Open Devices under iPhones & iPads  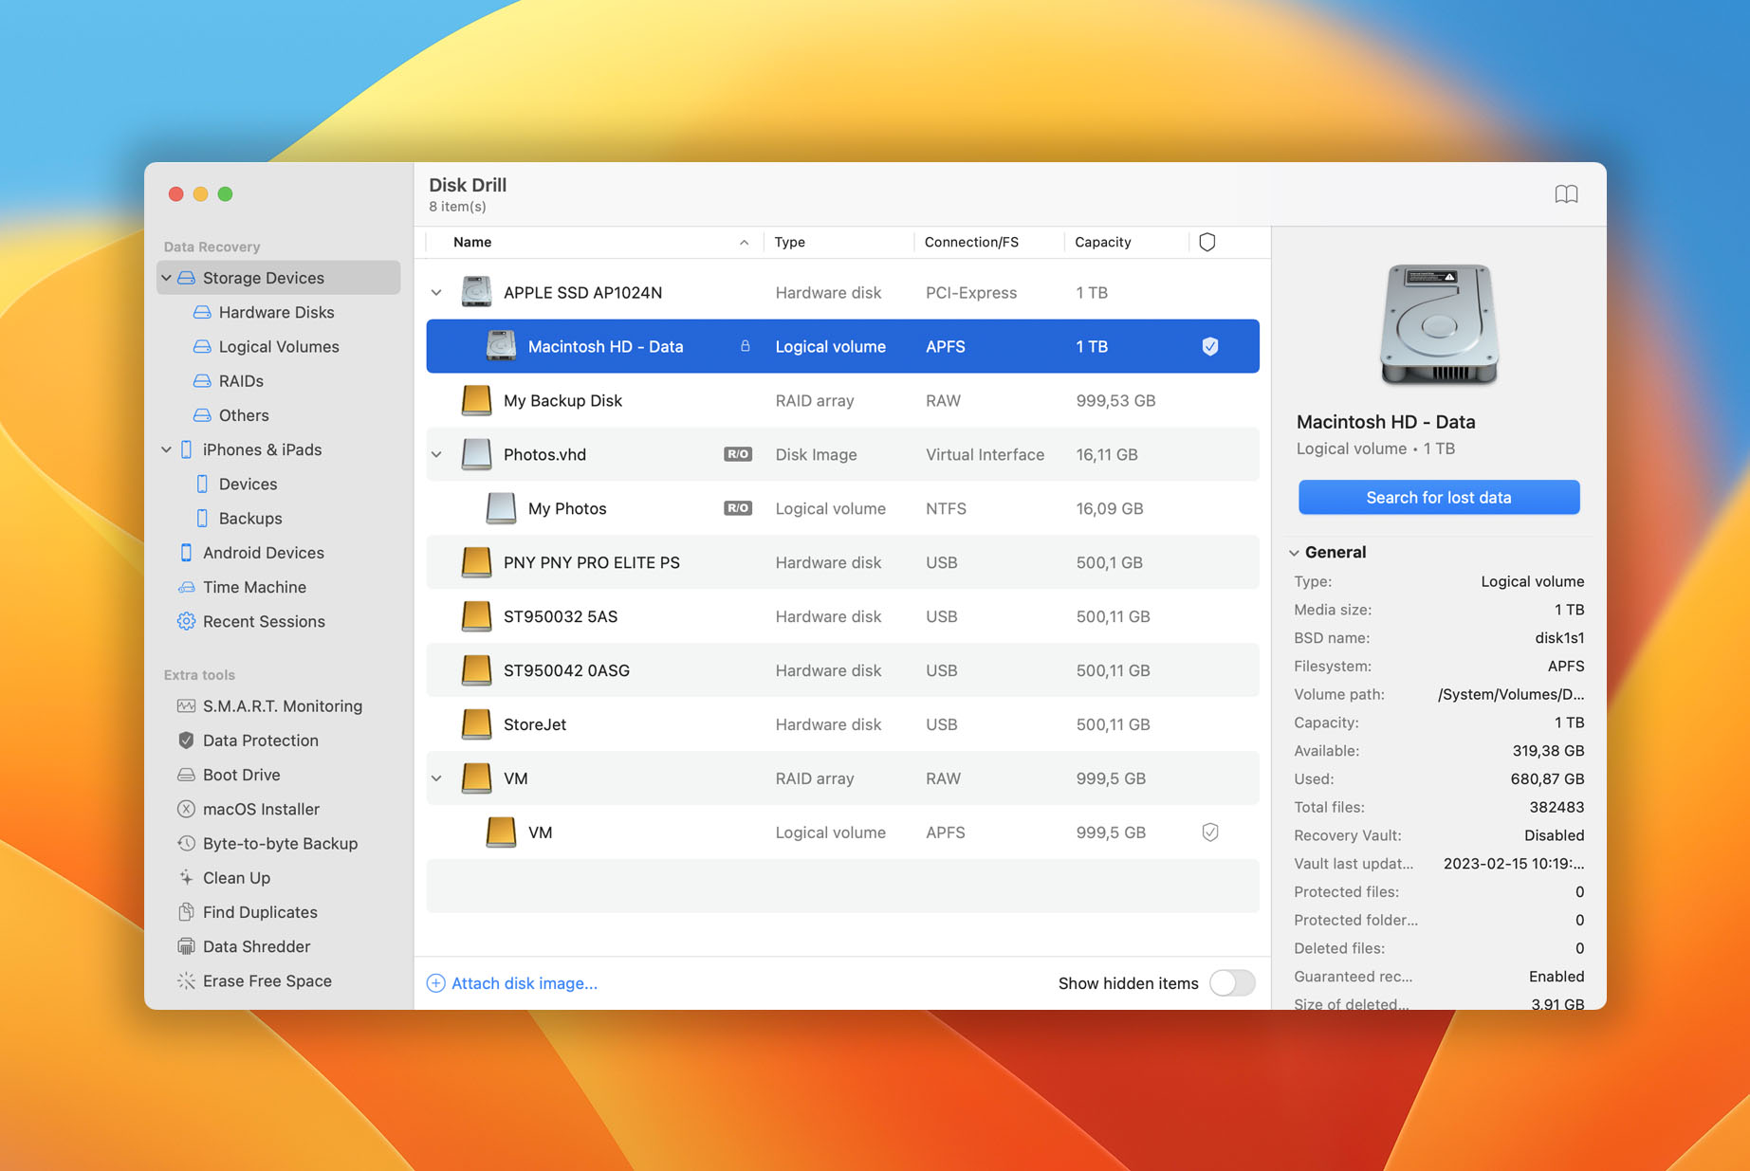[x=247, y=484]
